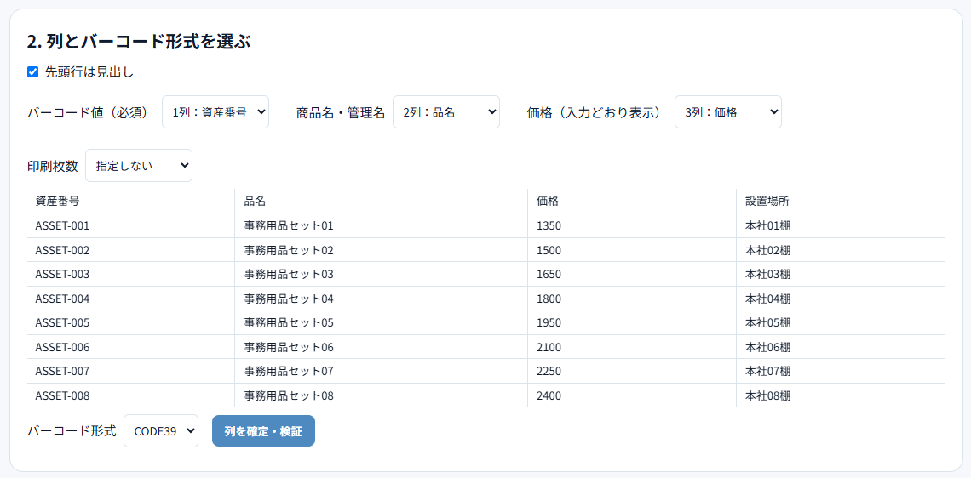971x478 pixels.
Task: Click the 設置場所 column header
Action: click(841, 201)
